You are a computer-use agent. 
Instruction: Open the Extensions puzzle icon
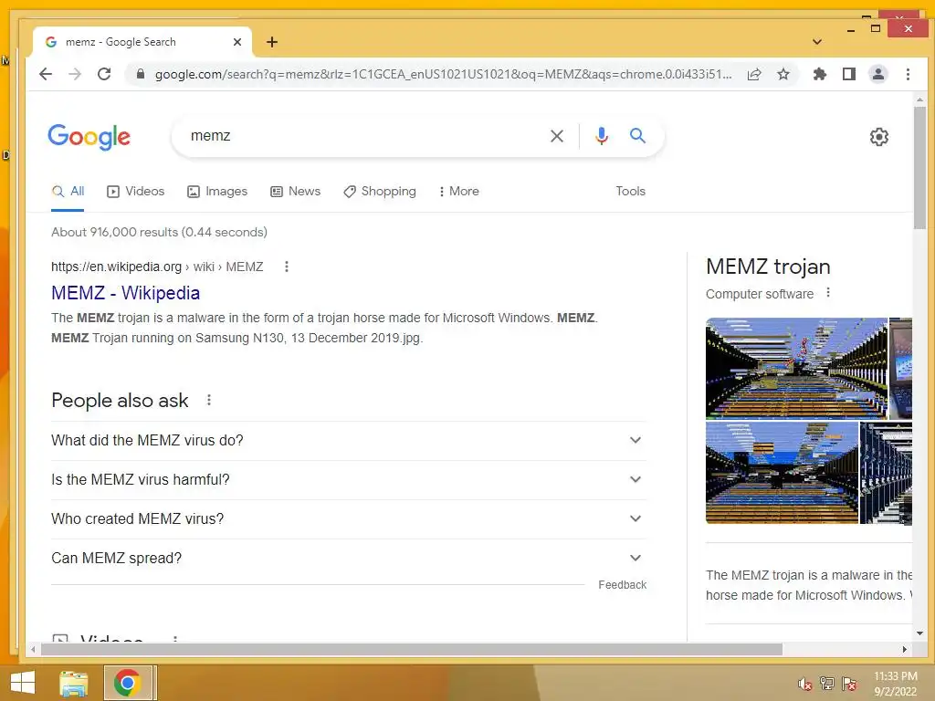(820, 74)
